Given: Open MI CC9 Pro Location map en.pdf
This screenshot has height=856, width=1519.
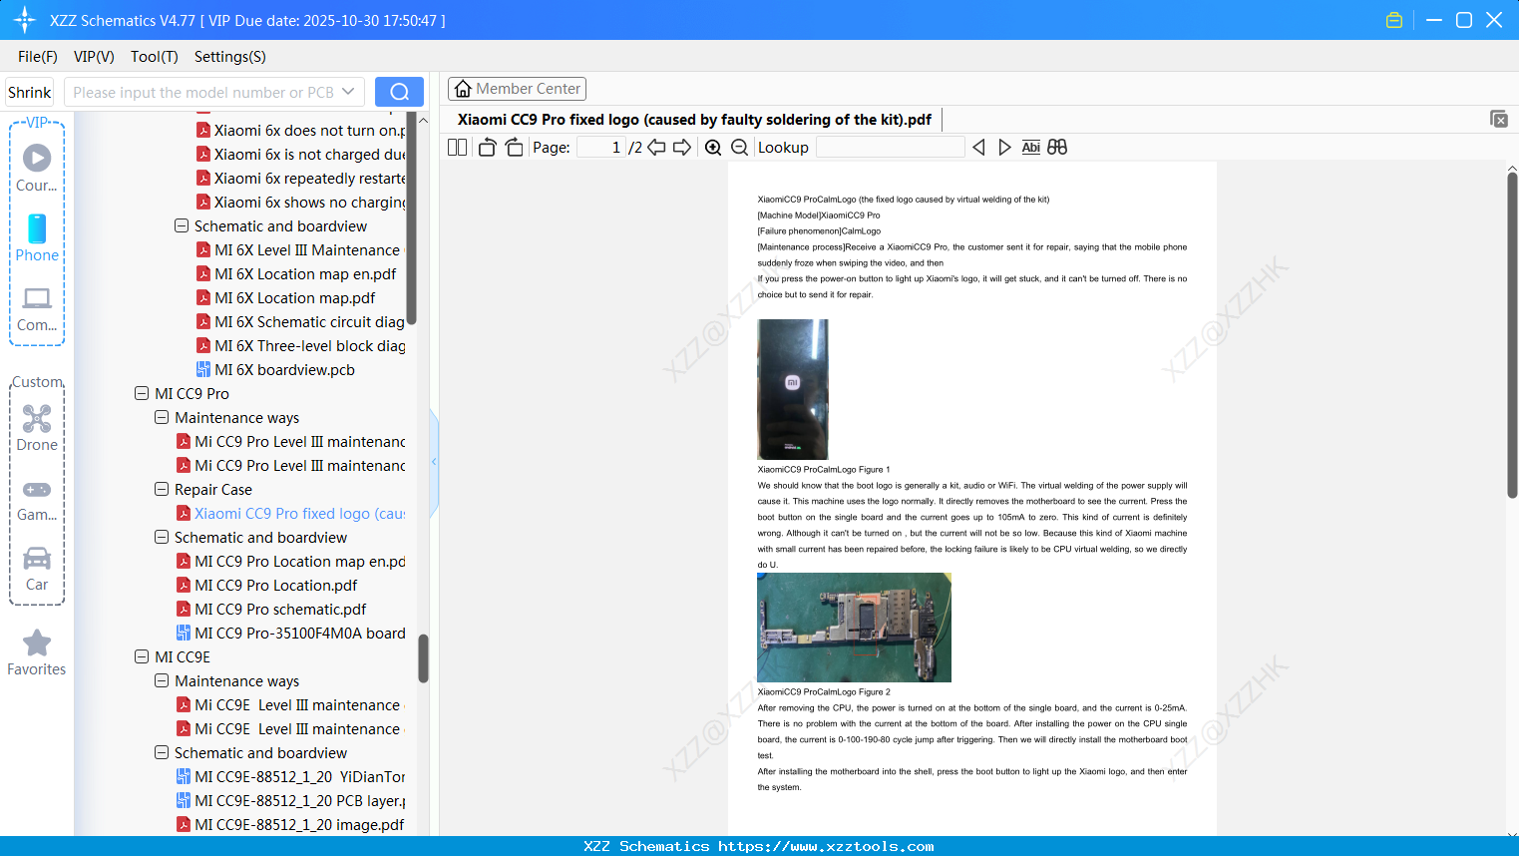Looking at the screenshot, I should pyautogui.click(x=291, y=562).
